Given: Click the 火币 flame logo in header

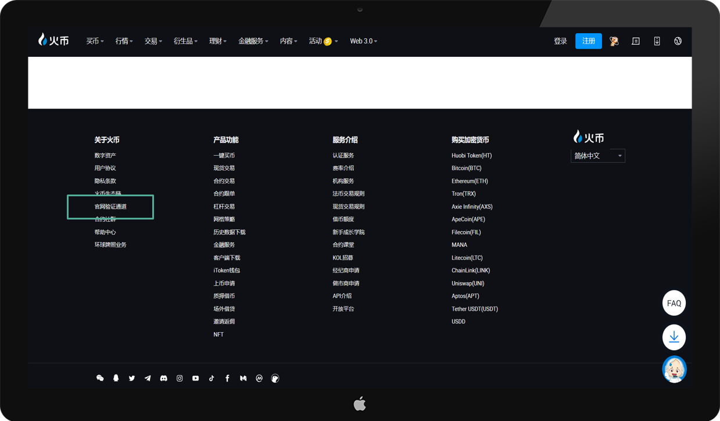Looking at the screenshot, I should coord(53,40).
